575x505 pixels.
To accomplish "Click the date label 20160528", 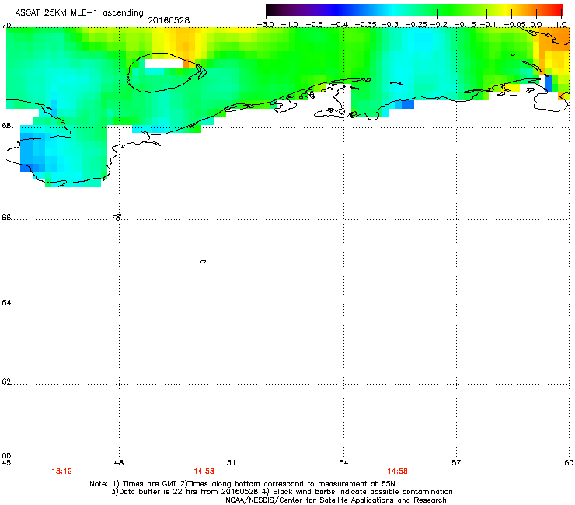I will [x=169, y=20].
